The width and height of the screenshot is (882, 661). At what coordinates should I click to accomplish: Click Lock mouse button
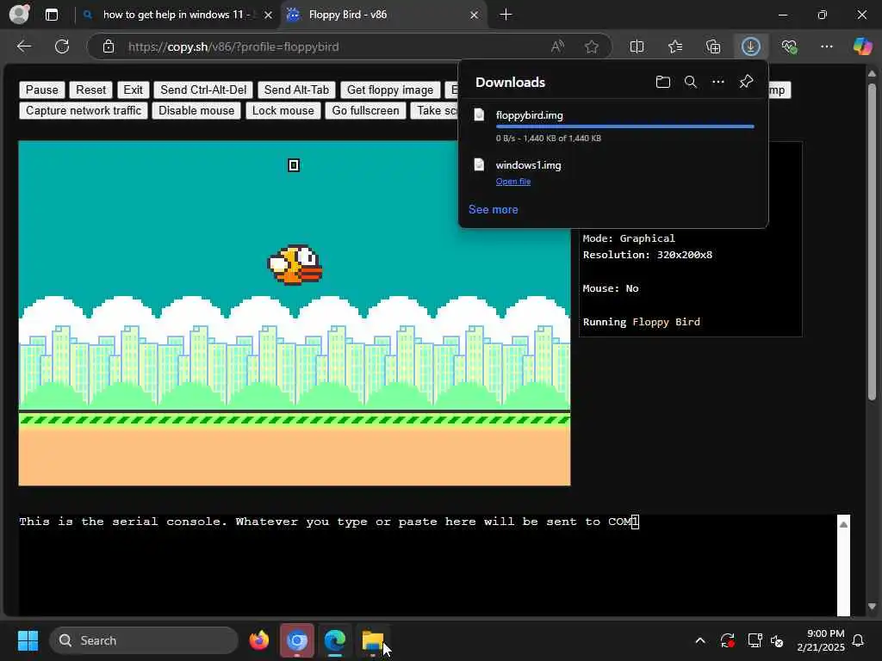point(283,111)
